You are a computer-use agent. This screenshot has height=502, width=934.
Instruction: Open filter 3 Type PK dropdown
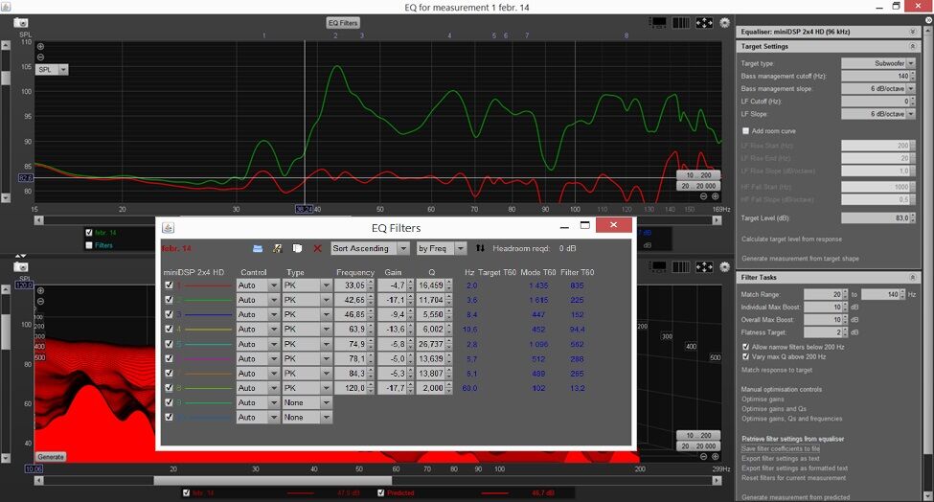307,314
